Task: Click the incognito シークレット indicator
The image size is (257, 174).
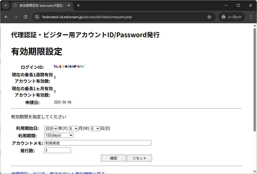Action: pos(232,17)
